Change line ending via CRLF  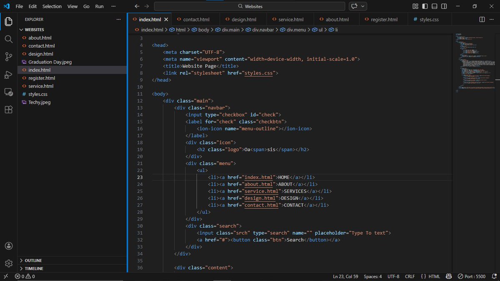(x=410, y=276)
